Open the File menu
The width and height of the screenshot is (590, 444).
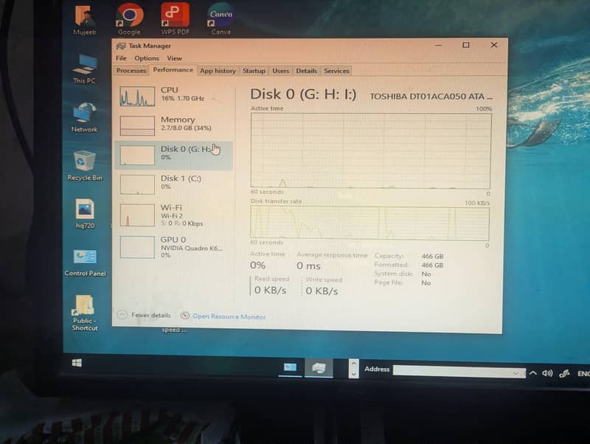click(x=121, y=58)
